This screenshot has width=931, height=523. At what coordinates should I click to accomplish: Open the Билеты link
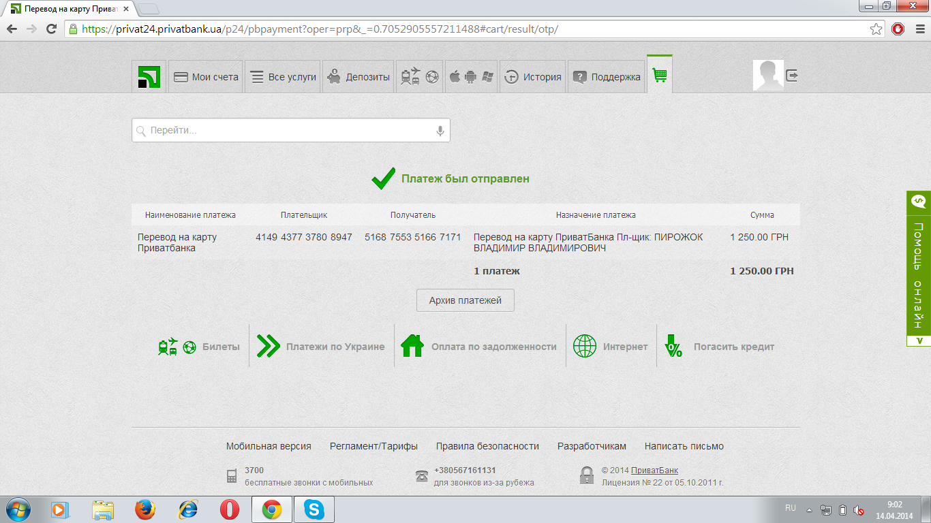point(221,347)
